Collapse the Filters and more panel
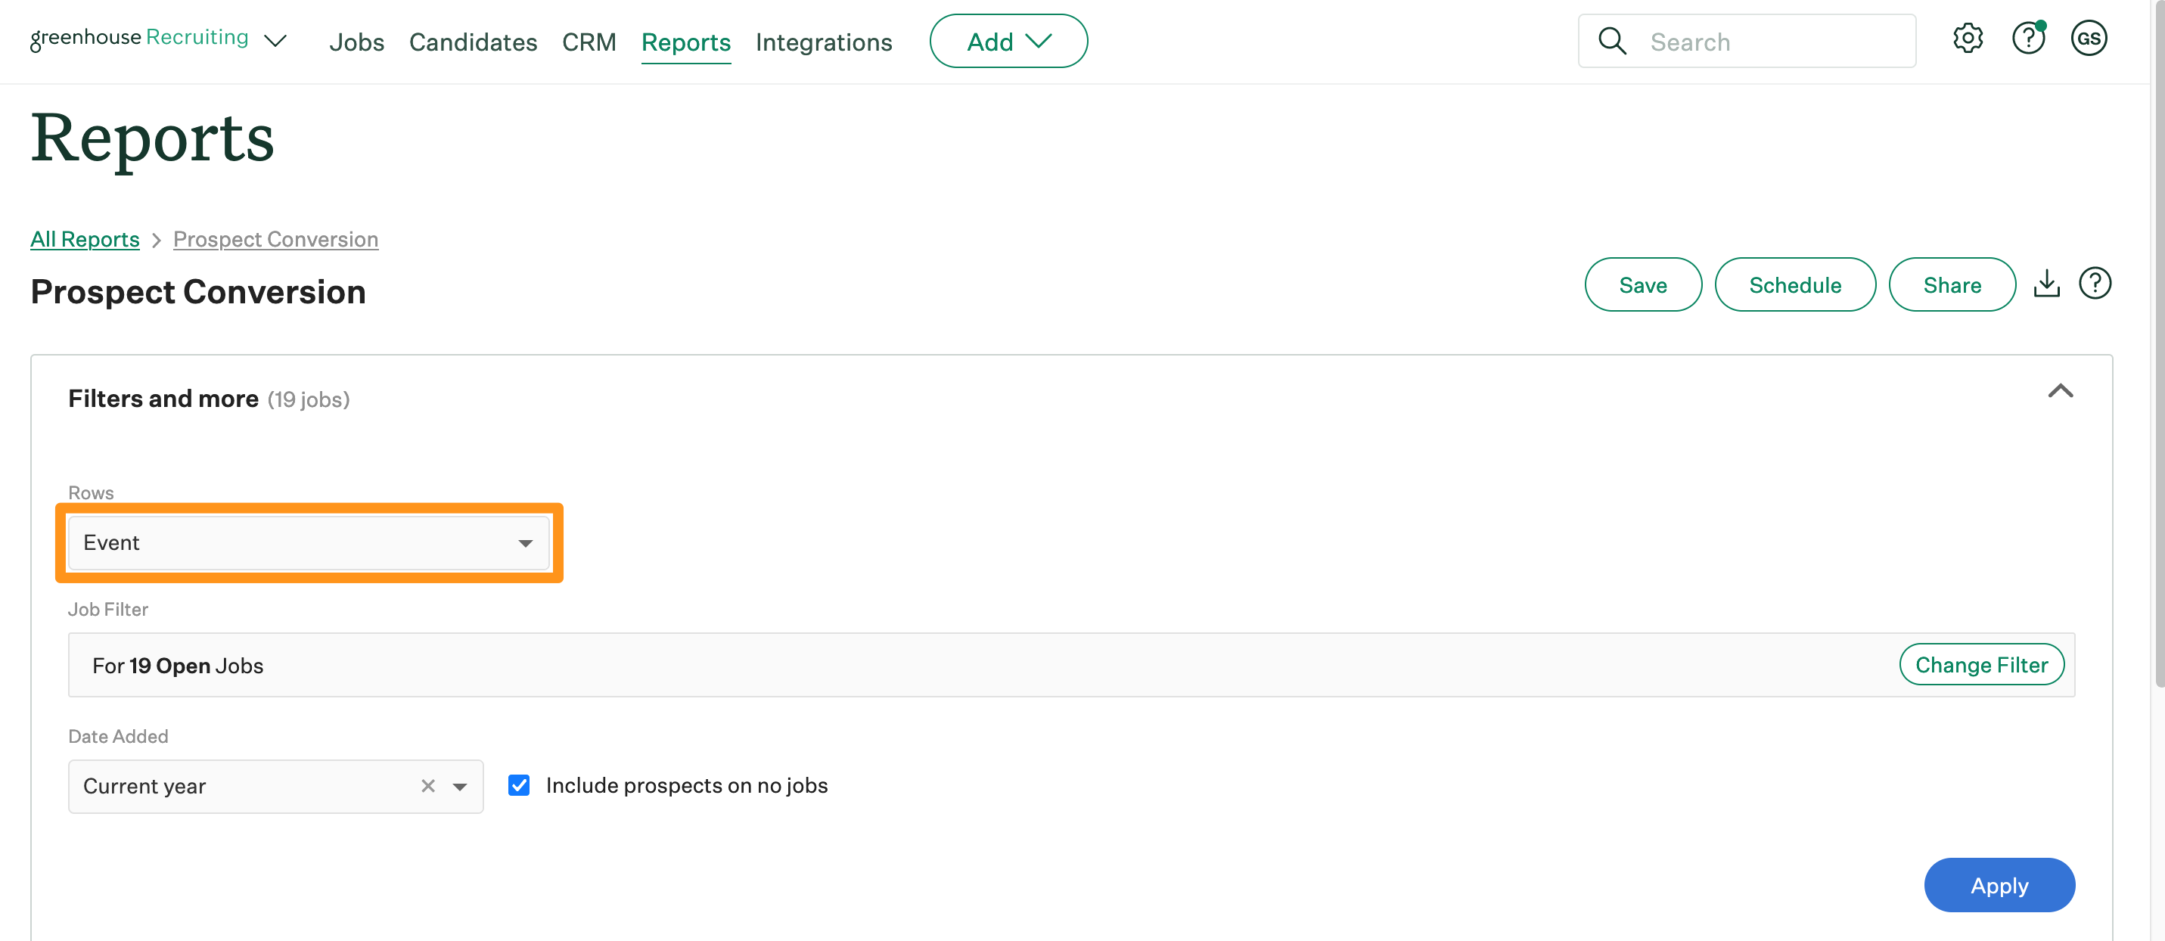The height and width of the screenshot is (941, 2165). pos(2060,392)
